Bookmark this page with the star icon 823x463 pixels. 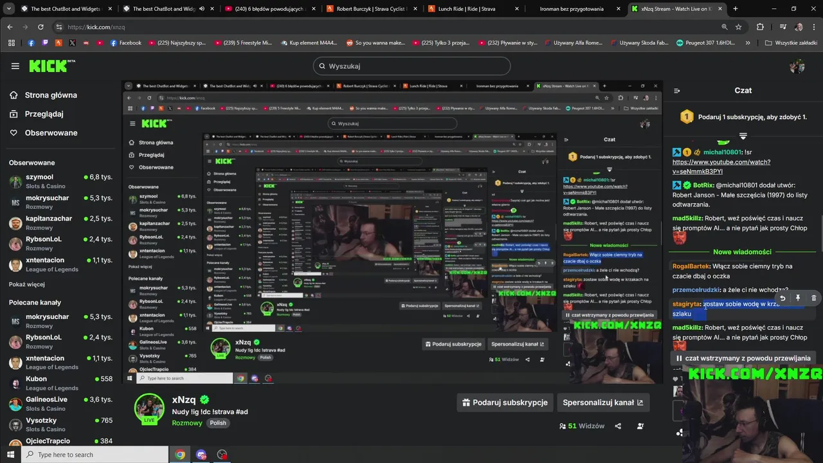[739, 27]
